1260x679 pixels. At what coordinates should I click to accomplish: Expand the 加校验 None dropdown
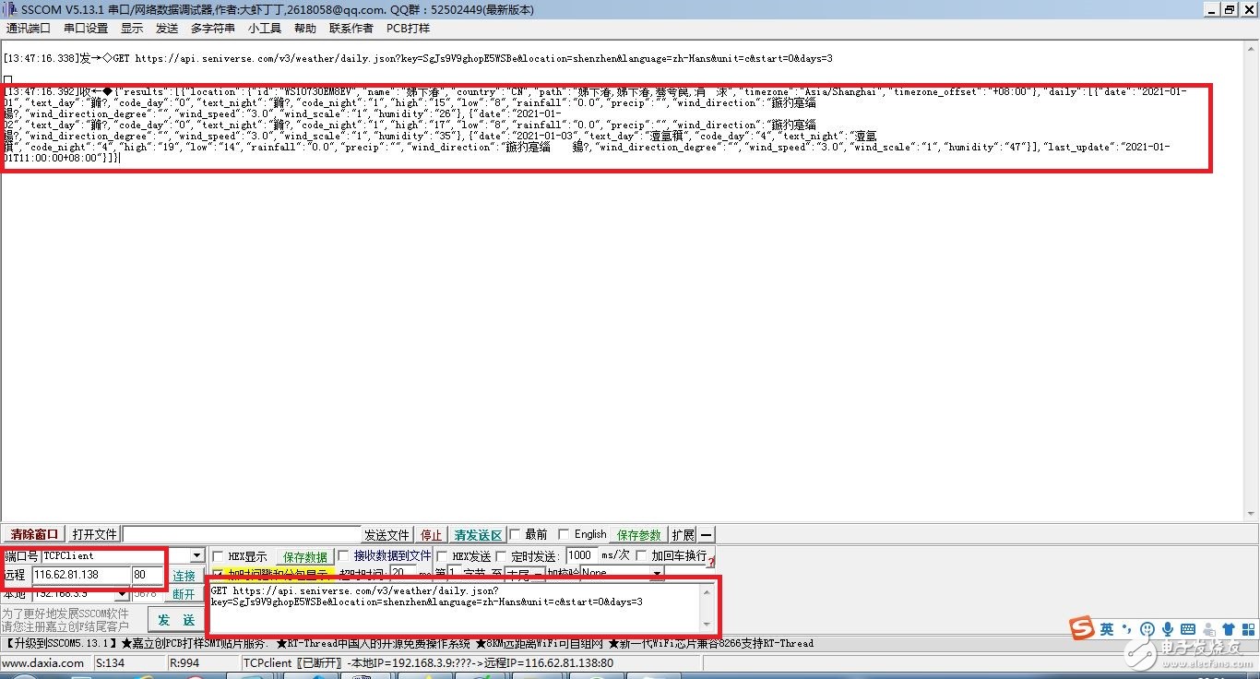657,574
